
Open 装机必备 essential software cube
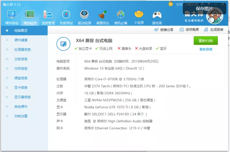point(121,17)
